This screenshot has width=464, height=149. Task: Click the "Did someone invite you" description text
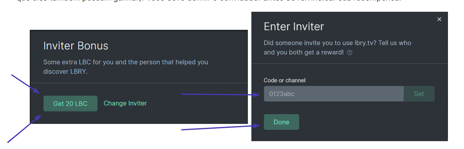pos(338,48)
